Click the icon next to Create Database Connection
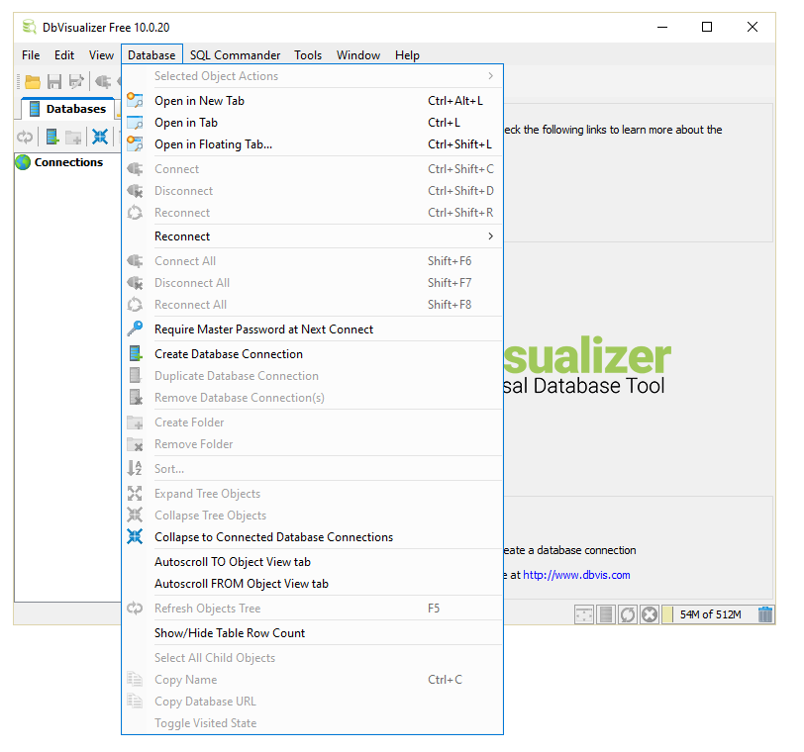The width and height of the screenshot is (804, 752). (135, 353)
